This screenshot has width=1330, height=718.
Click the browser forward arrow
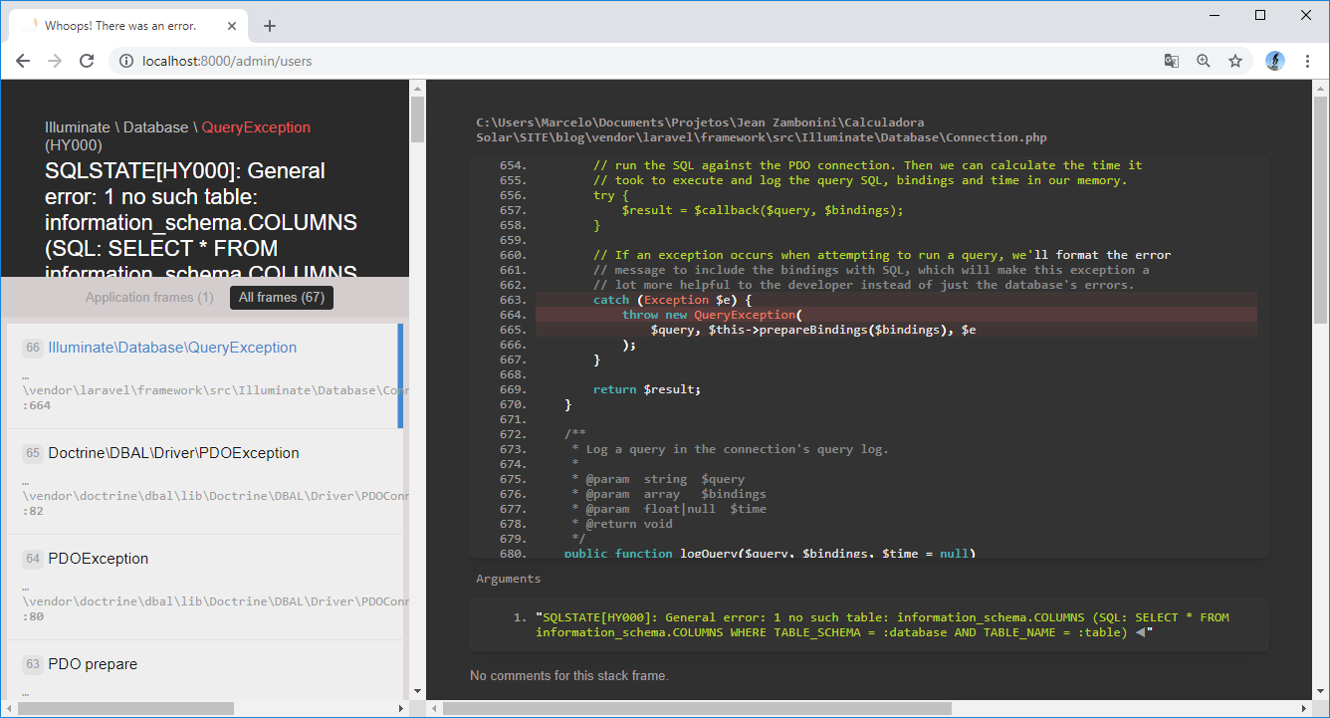[55, 61]
